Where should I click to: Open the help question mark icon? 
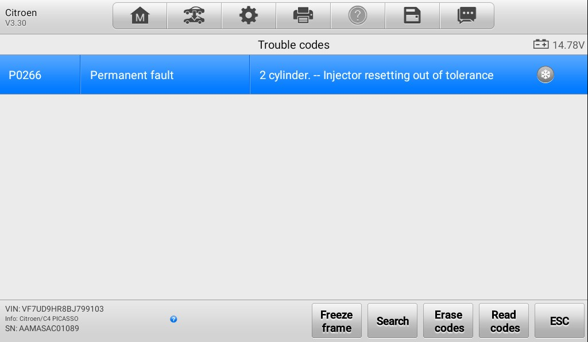[x=358, y=15]
